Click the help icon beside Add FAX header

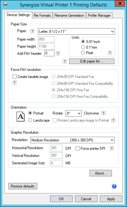(58, 54)
